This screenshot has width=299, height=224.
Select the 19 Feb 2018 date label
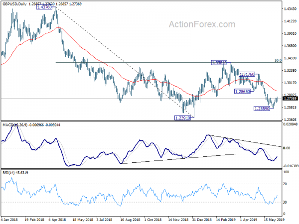(x=34, y=220)
